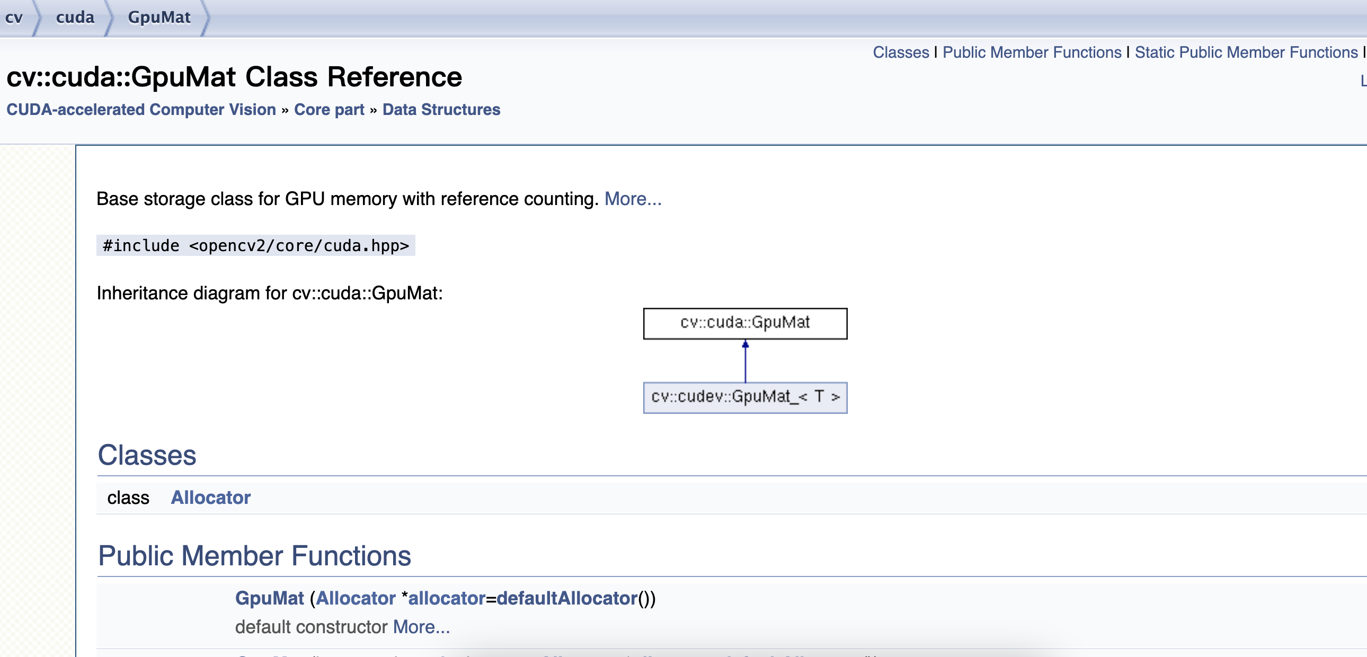Click the Classes section heading
The width and height of the screenshot is (1367, 657).
[x=147, y=455]
